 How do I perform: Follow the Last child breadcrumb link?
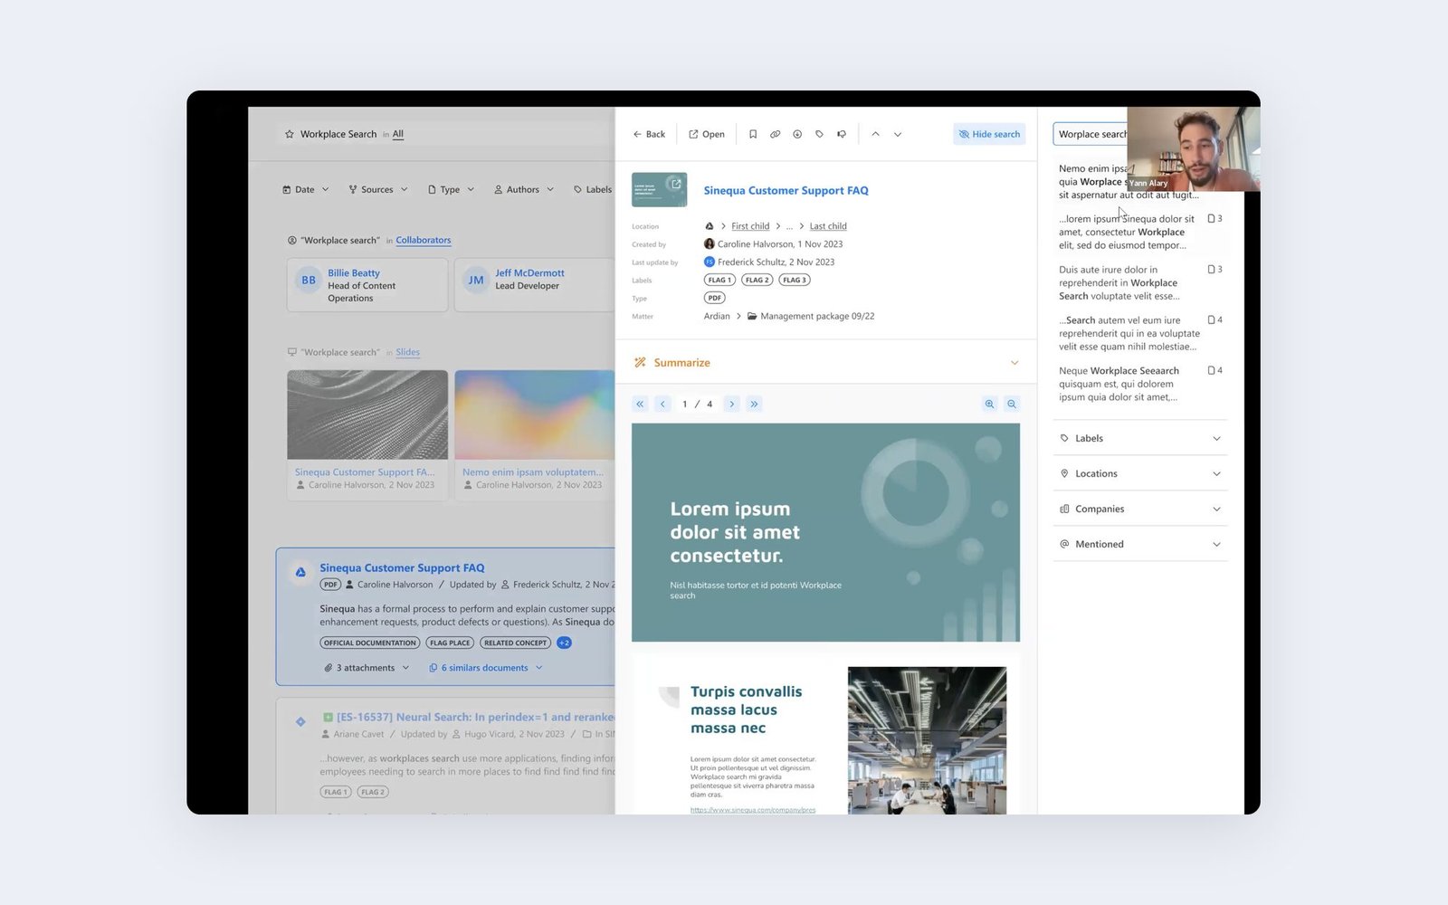tap(828, 226)
